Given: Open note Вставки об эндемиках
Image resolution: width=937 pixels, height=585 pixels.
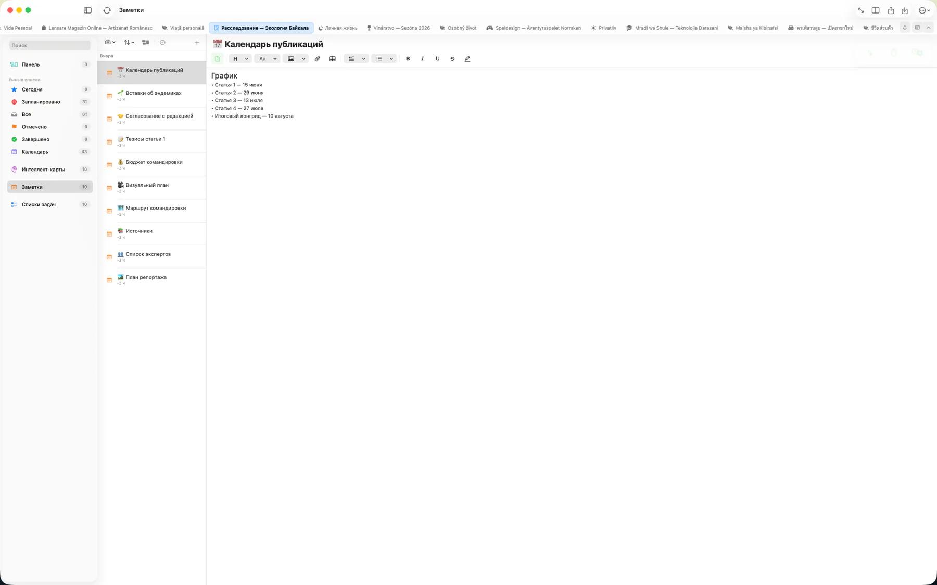Looking at the screenshot, I should [x=151, y=96].
